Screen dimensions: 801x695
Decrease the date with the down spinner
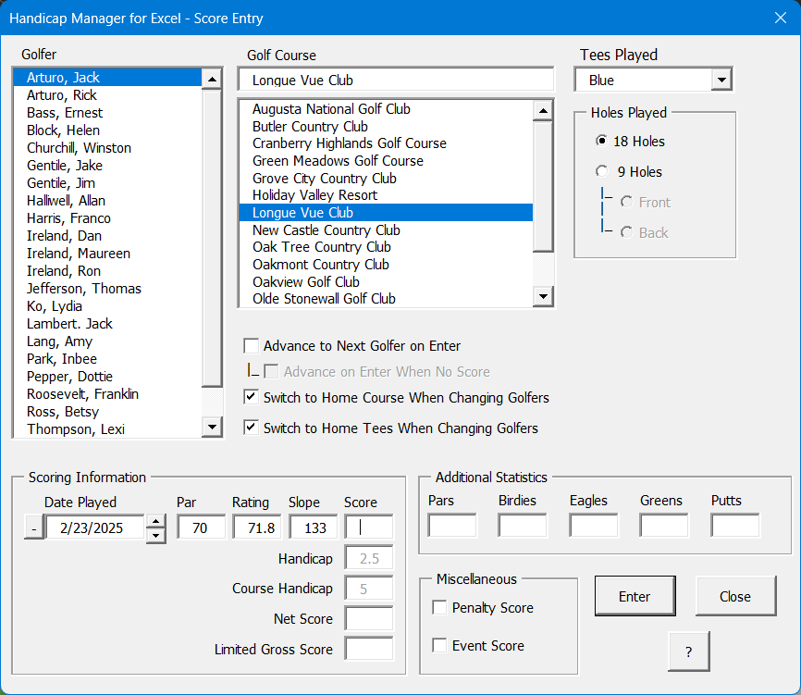point(155,536)
